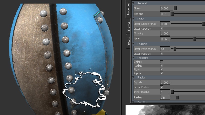The image size is (205, 115).
Task: Uncheck the Pressure Flow checkbox
Action: (162, 69)
